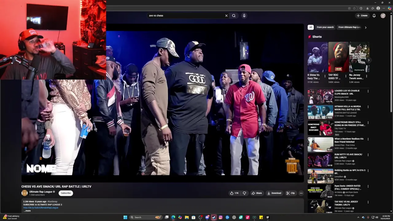Open Discord from taskbar
Image resolution: width=393 pixels, height=221 pixels.
point(207,217)
